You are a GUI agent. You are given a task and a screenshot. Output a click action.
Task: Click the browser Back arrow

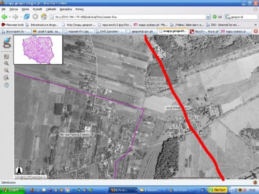click(4, 17)
